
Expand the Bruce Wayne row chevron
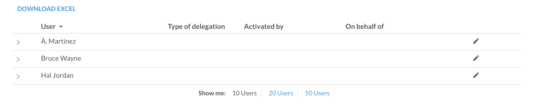18,59
